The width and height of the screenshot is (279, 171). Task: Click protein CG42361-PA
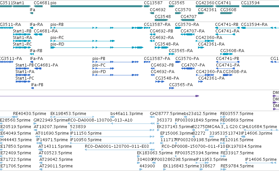click(x=201, y=82)
